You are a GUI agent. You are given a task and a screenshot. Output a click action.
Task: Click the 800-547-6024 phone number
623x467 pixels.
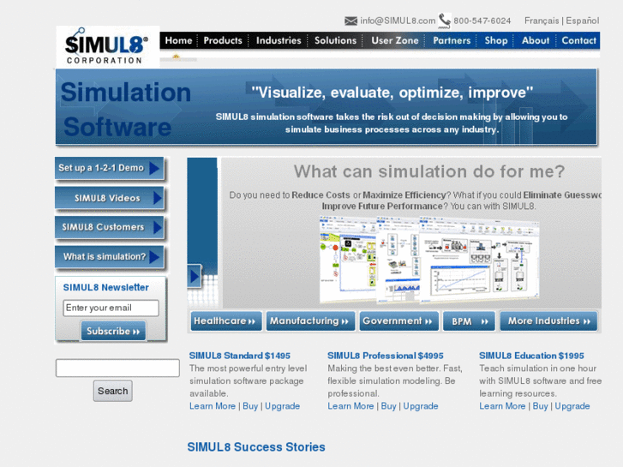(482, 21)
